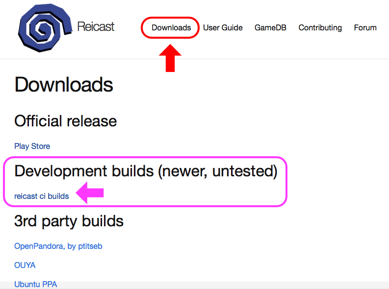Follow the reicast ci builds link
This screenshot has width=389, height=289.
41,196
